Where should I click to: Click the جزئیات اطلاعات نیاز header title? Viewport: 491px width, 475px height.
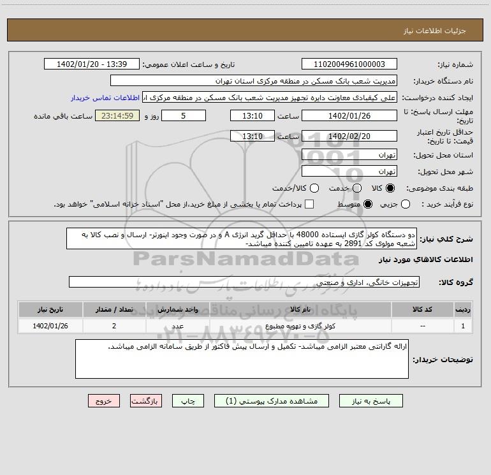pyautogui.click(x=435, y=31)
